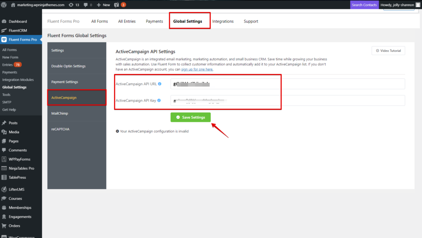Click the Fluent Forms Pro sidebar icon
The height and width of the screenshot is (238, 422).
pos(4,40)
